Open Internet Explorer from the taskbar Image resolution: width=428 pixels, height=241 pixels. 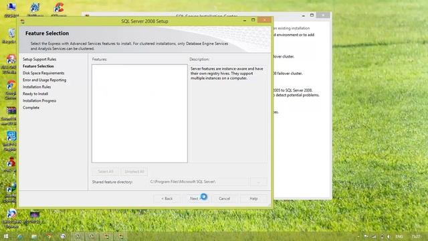coord(20,236)
